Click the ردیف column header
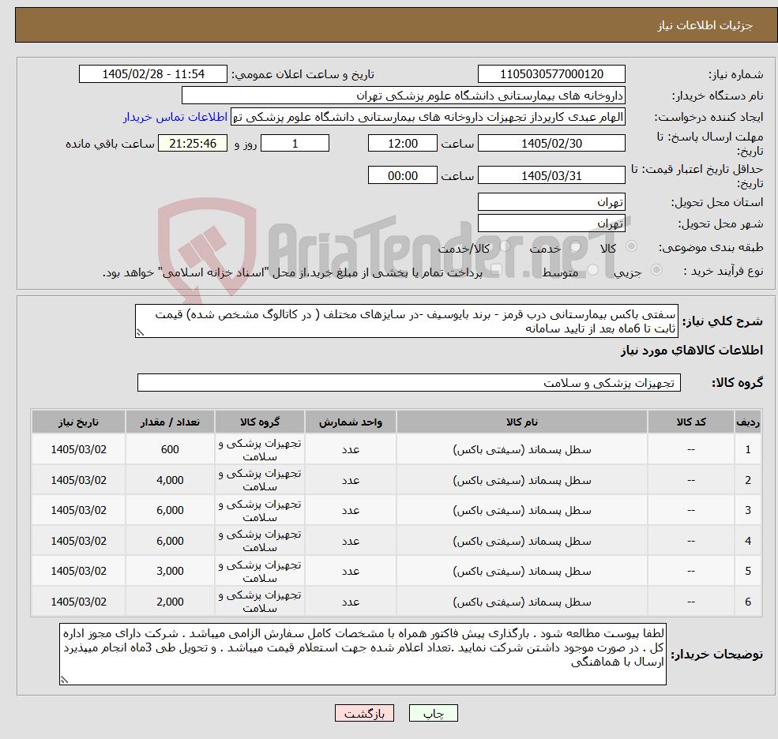Image resolution: width=778 pixels, height=739 pixels. coord(748,422)
